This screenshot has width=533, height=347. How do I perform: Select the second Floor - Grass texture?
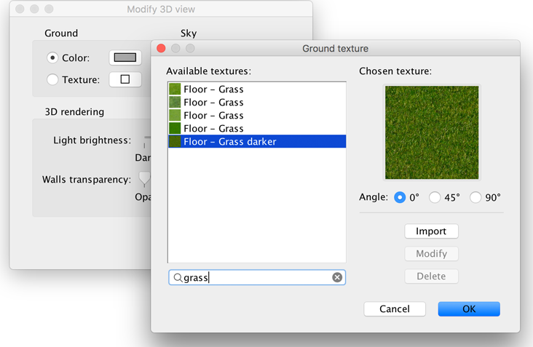213,103
